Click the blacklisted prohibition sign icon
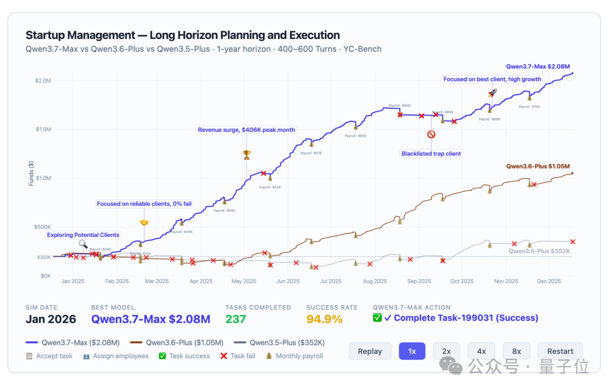The width and height of the screenshot is (609, 391). pos(431,134)
